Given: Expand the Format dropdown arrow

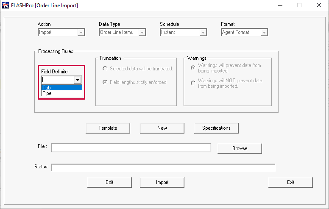Looking at the screenshot, I should click(264, 33).
